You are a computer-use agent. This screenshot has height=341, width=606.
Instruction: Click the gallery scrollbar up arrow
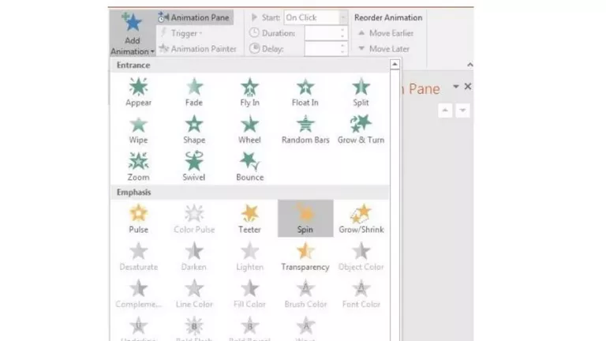coord(395,64)
